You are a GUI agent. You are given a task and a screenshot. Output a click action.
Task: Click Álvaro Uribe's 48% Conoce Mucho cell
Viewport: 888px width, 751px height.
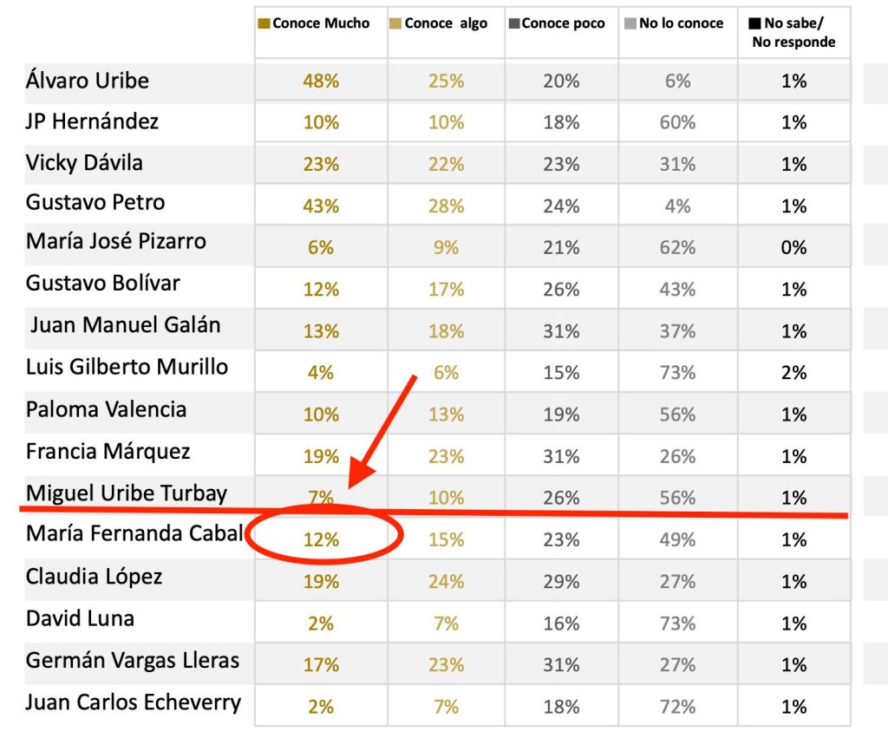click(x=321, y=82)
